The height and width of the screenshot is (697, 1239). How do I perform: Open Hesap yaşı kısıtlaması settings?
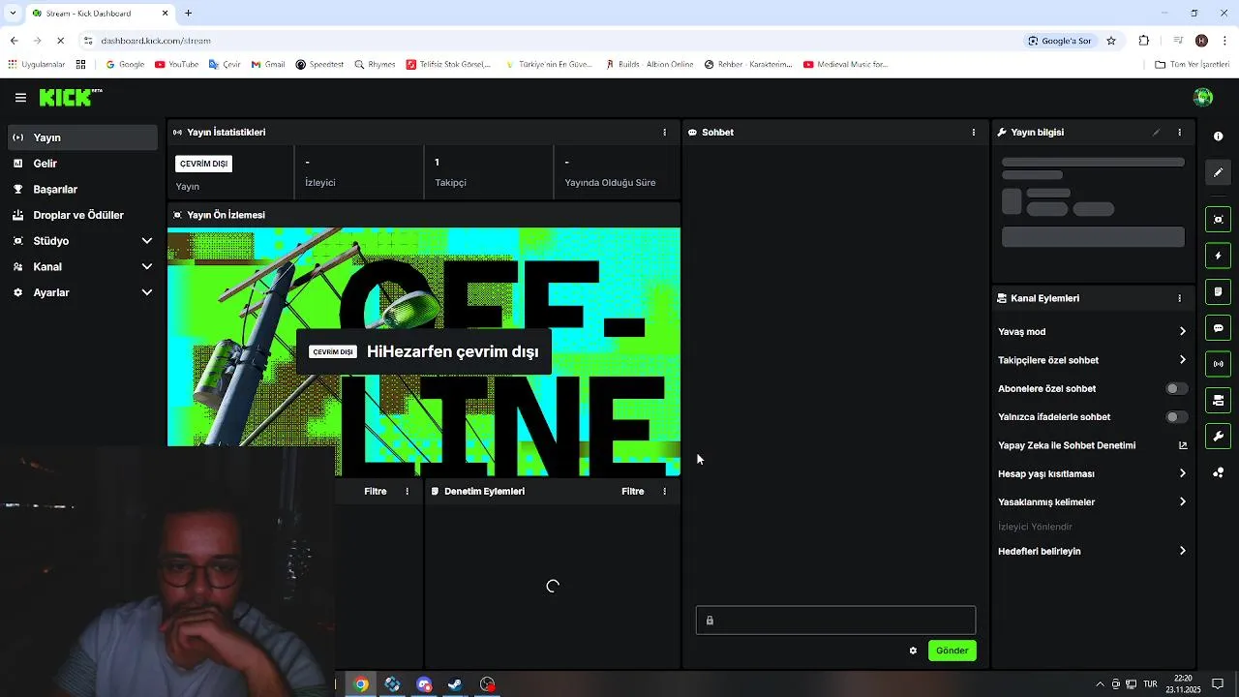tap(1092, 473)
